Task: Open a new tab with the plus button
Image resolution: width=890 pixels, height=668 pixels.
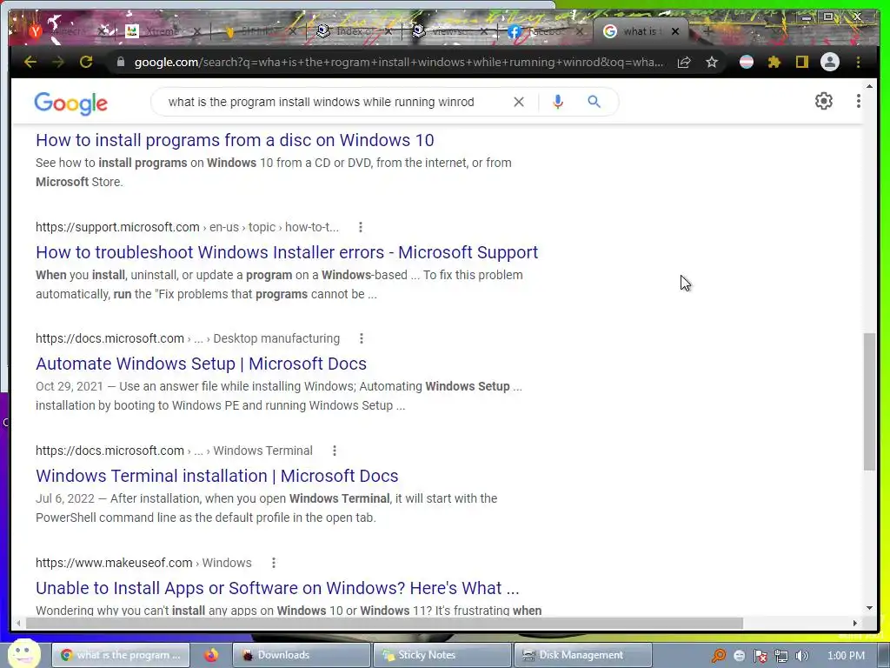Action: [707, 31]
